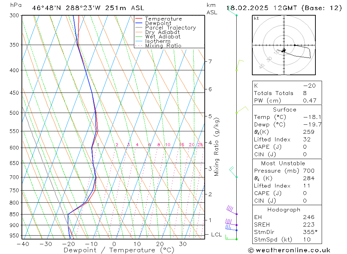Click the Isotherm legend entry
The height and width of the screenshot is (254, 347).
[158, 41]
